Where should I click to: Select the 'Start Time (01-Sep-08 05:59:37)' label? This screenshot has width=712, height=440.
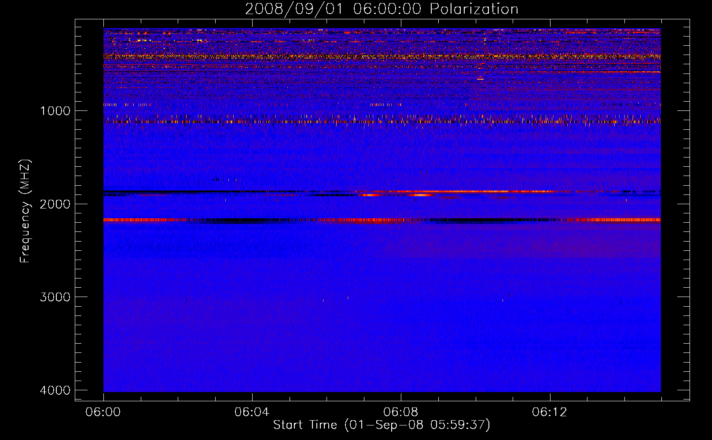382,425
